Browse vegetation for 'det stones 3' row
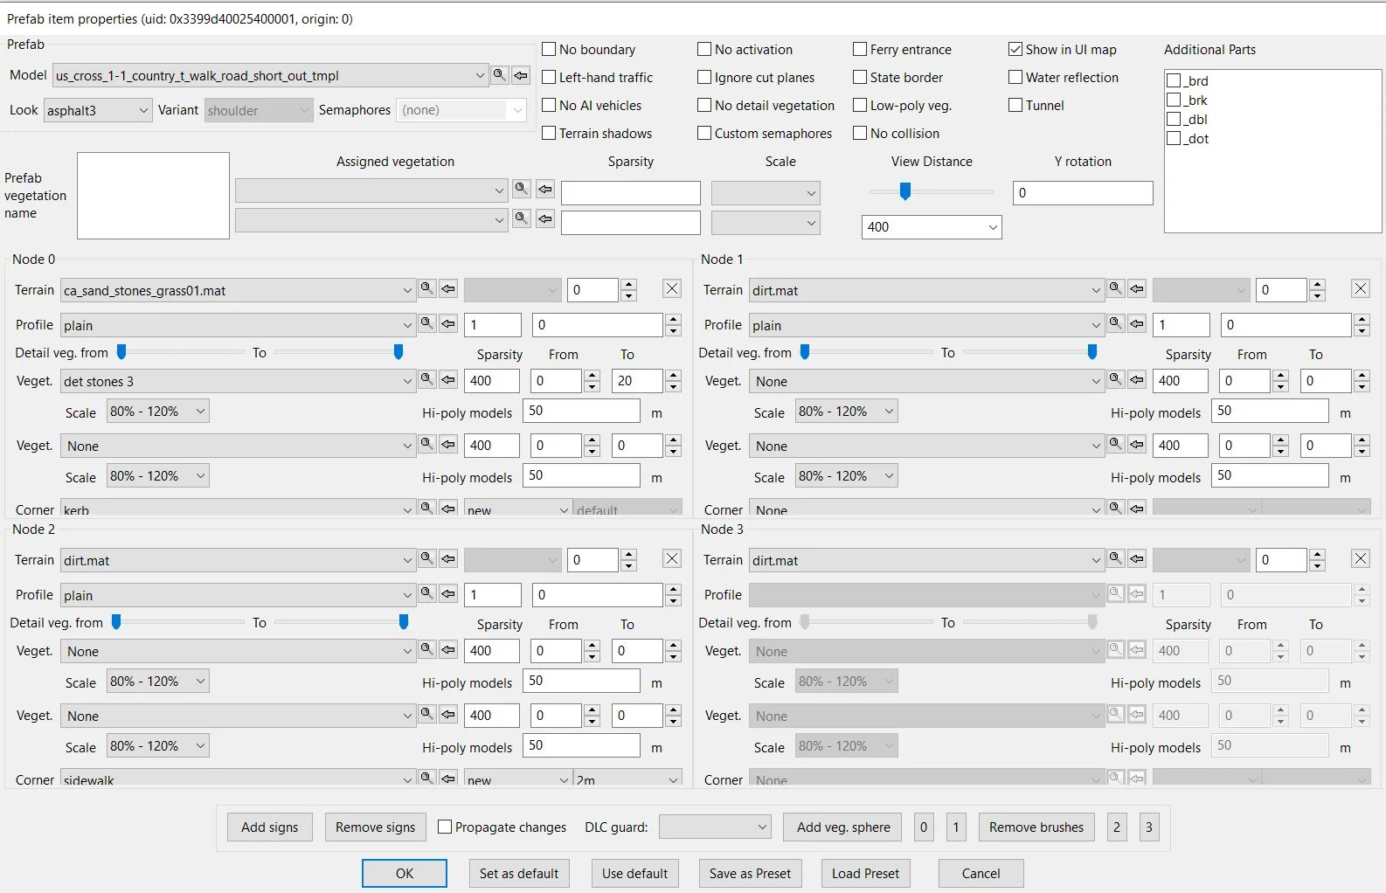Viewport: 1386px width, 893px height. tap(427, 379)
